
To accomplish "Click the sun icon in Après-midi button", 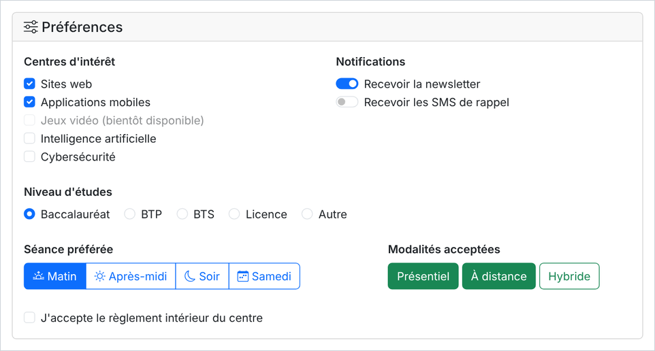I will (100, 276).
